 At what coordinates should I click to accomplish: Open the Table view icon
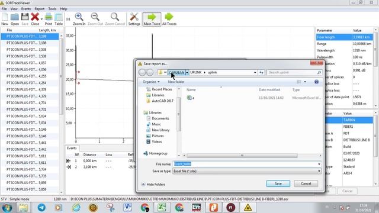(59, 19)
